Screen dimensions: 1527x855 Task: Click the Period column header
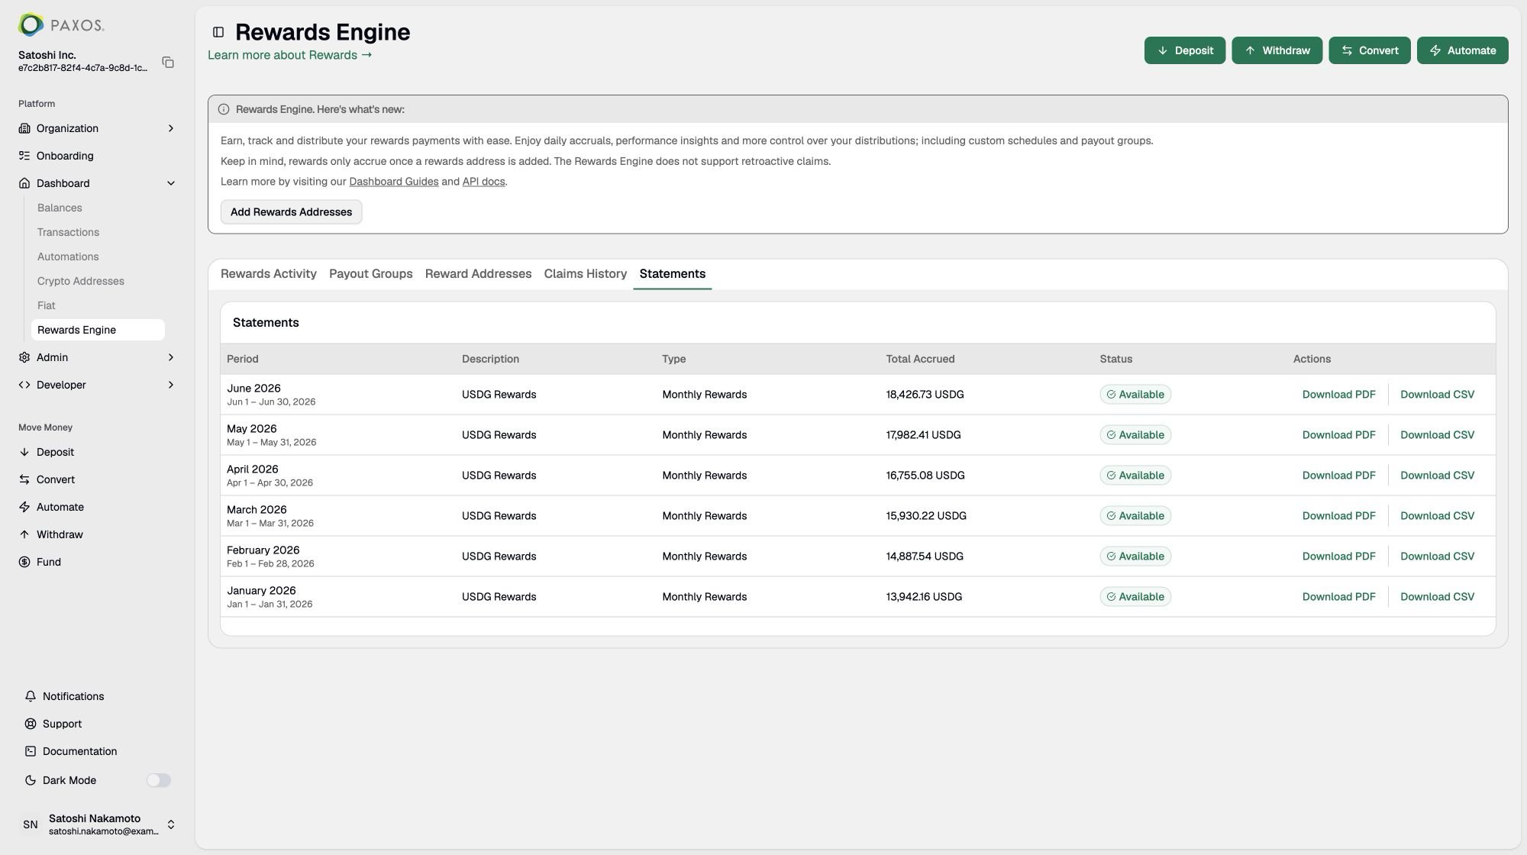243,359
